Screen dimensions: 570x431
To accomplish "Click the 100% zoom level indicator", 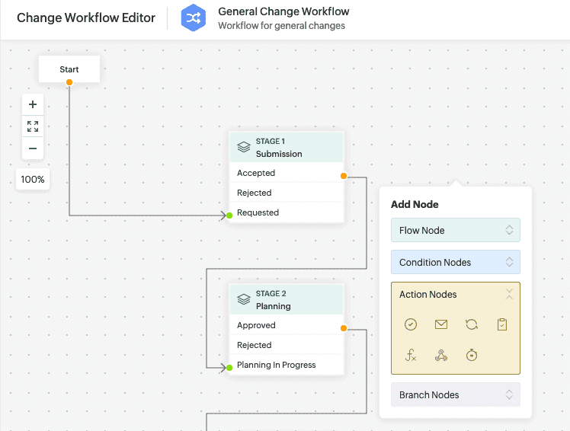I will point(33,180).
